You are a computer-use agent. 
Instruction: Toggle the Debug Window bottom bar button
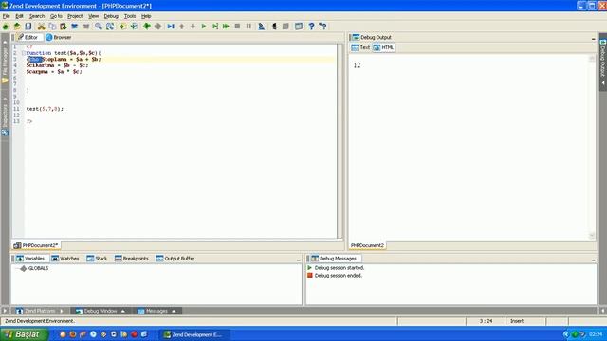(101, 311)
